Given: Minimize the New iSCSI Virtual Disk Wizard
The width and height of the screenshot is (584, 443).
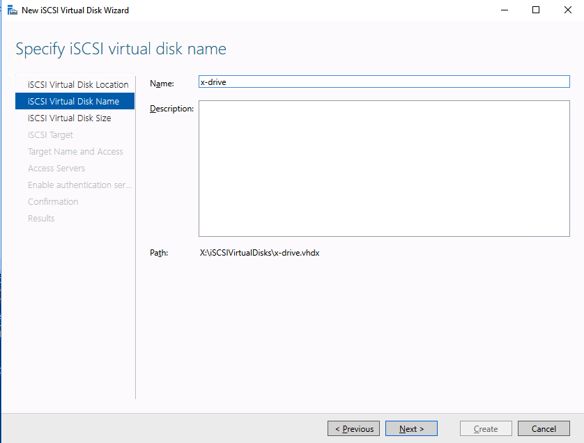Looking at the screenshot, I should (503, 10).
